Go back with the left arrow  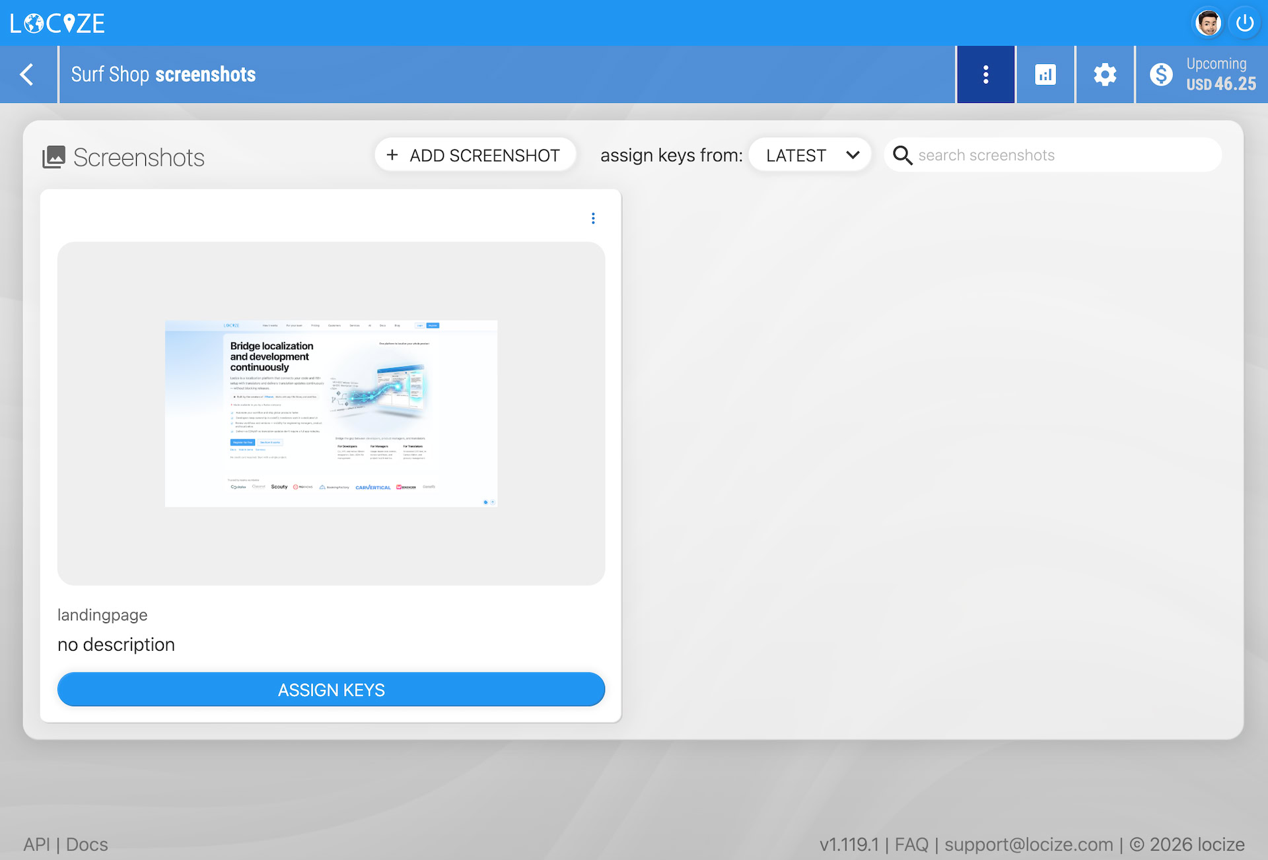click(28, 75)
